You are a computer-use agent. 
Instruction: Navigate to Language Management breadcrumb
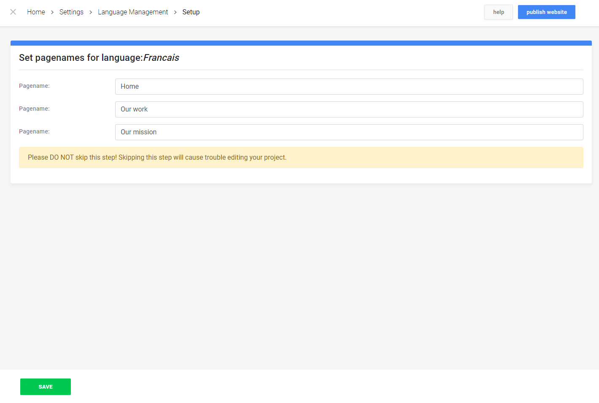tap(133, 12)
